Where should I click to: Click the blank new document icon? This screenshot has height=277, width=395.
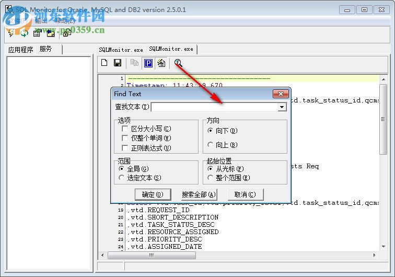pos(104,63)
